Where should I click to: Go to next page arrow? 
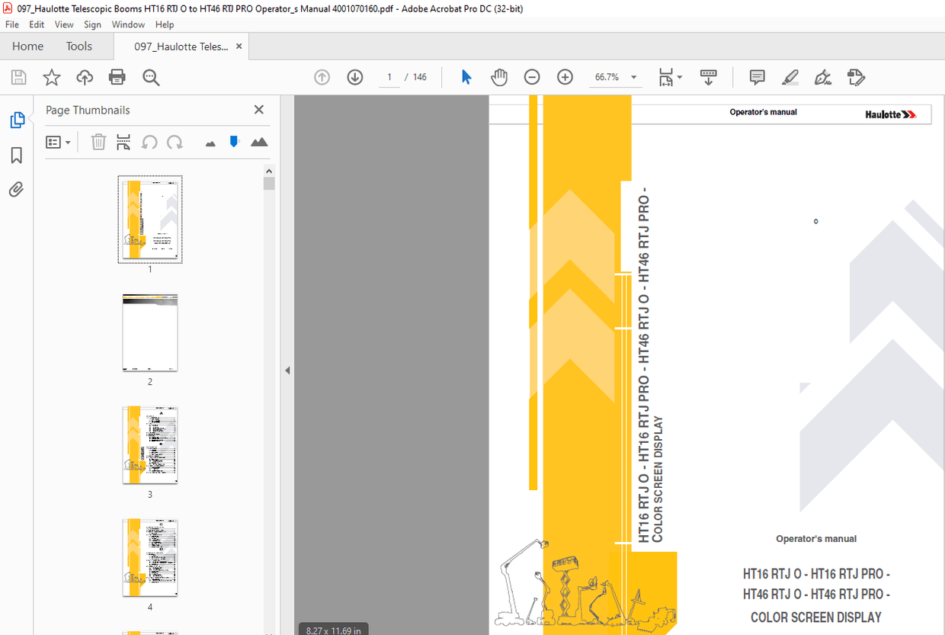[355, 77]
